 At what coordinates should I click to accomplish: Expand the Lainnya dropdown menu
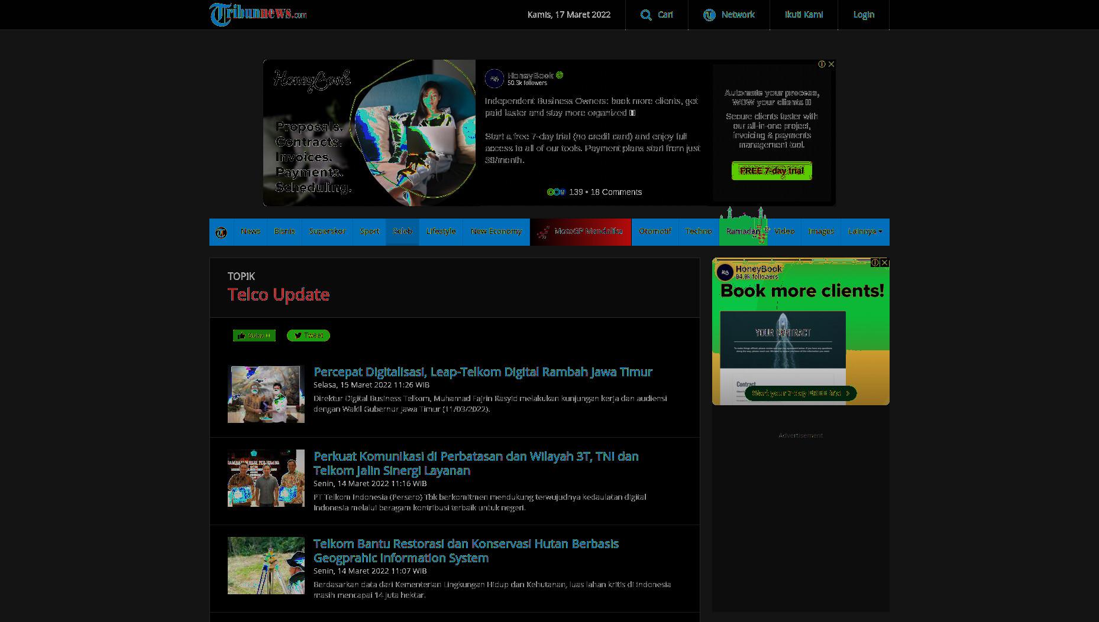tap(865, 231)
